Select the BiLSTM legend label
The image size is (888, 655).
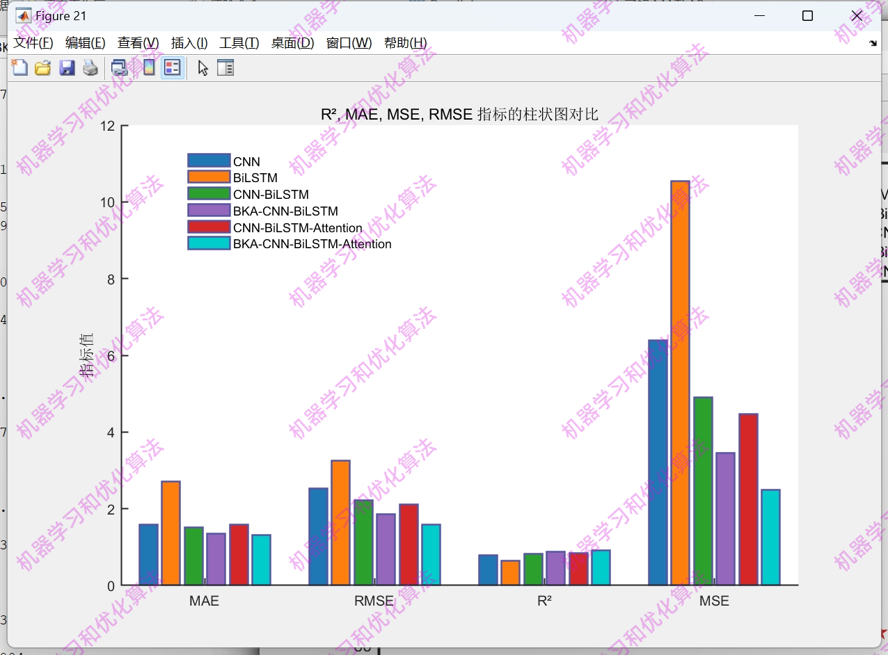[255, 178]
